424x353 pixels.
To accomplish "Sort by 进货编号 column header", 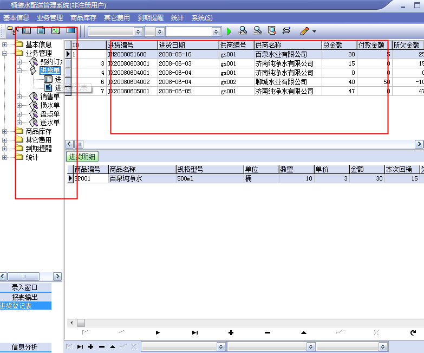I will 132,45.
